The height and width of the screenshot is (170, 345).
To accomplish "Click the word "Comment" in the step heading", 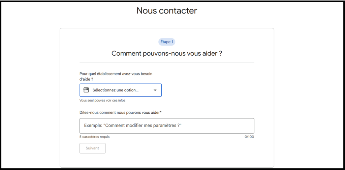I will (x=125, y=53).
